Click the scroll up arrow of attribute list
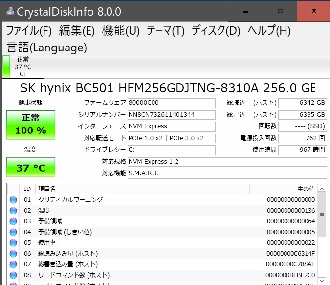 [322, 188]
